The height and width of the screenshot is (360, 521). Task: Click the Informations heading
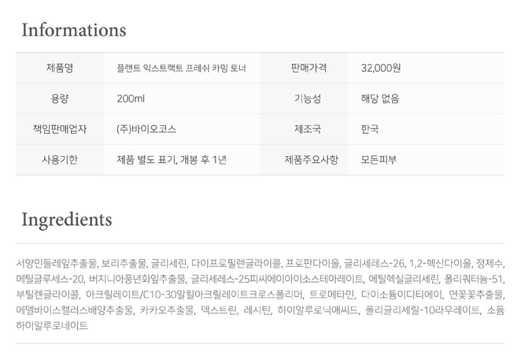click(x=74, y=30)
